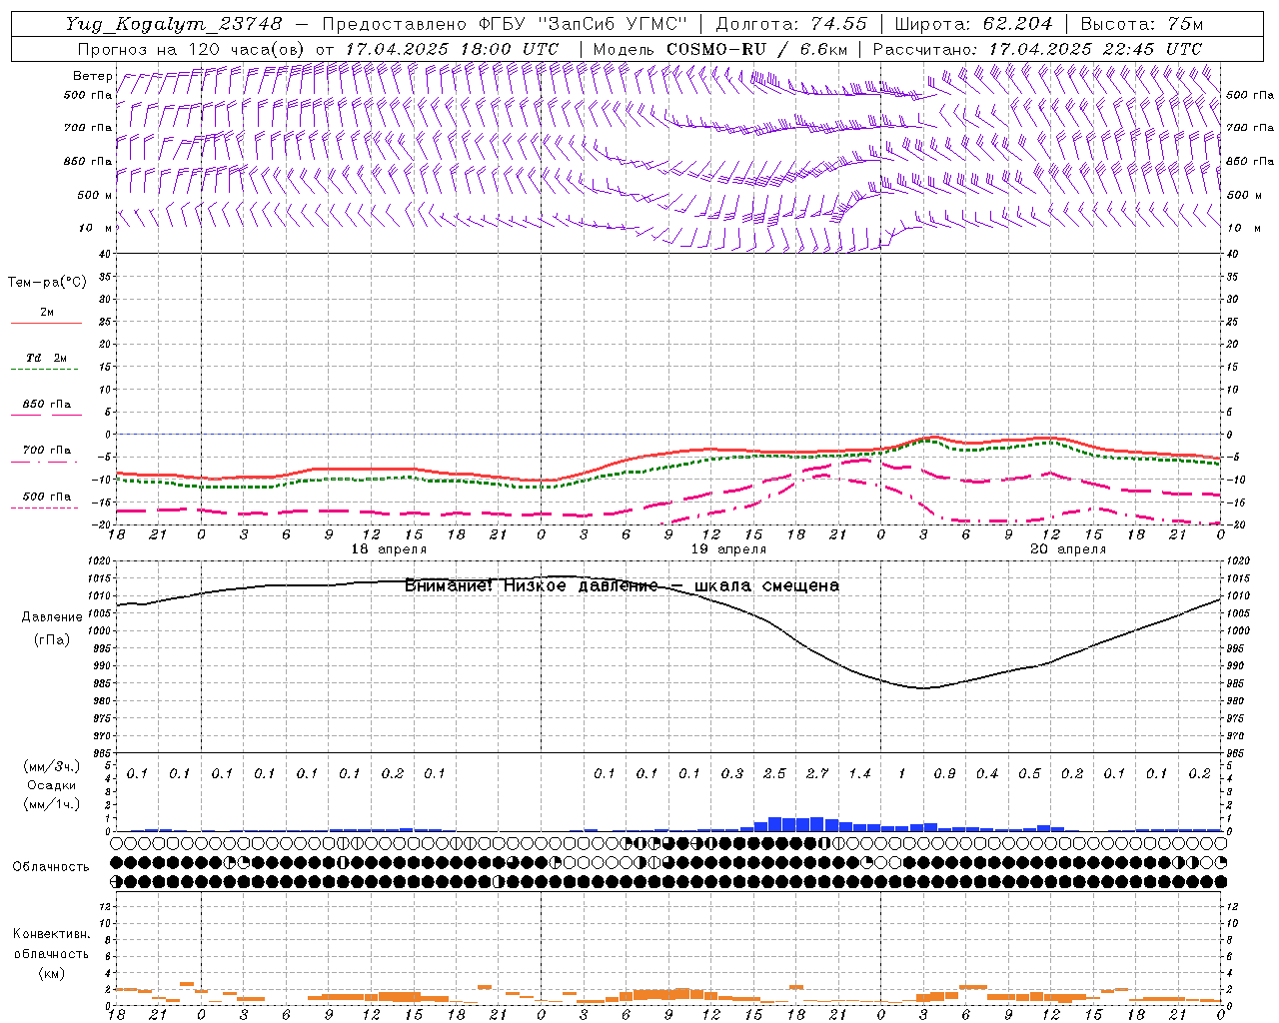Screen dimensions: 1279x1023
Task: Click the Ветер label of wind panel
Action: point(92,76)
